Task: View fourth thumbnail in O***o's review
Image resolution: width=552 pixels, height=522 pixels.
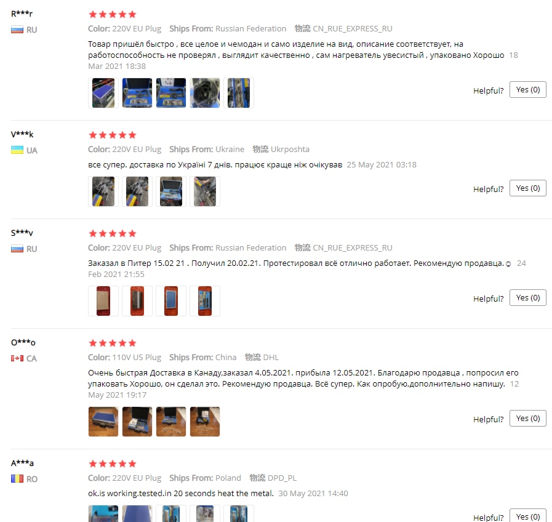Action: tap(204, 422)
